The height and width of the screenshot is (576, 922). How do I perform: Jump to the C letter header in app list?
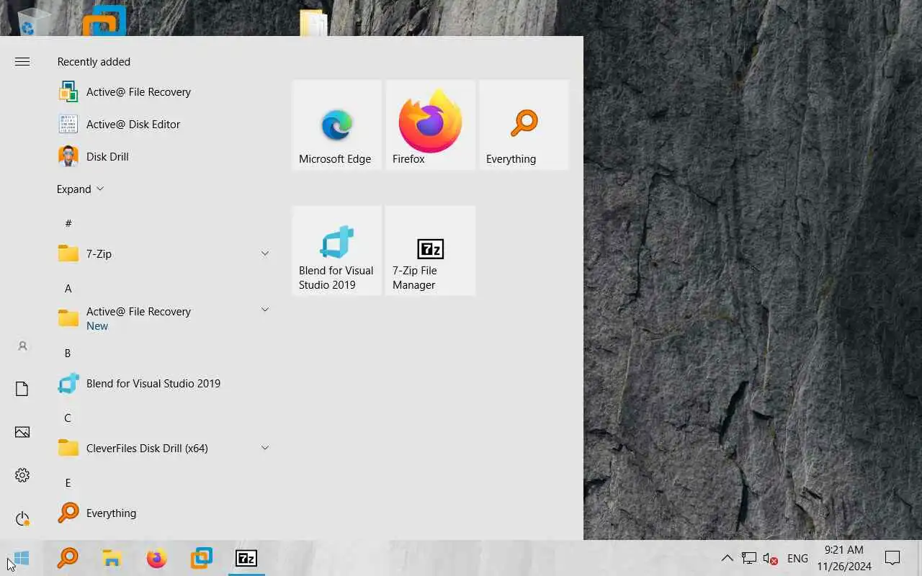[68, 418]
